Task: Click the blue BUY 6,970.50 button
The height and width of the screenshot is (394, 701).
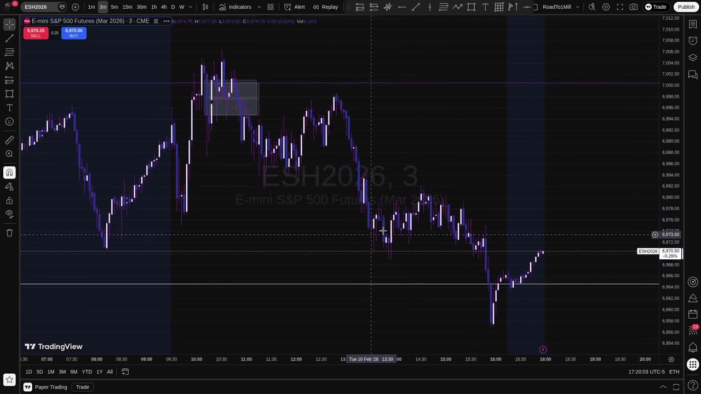Action: click(x=73, y=33)
